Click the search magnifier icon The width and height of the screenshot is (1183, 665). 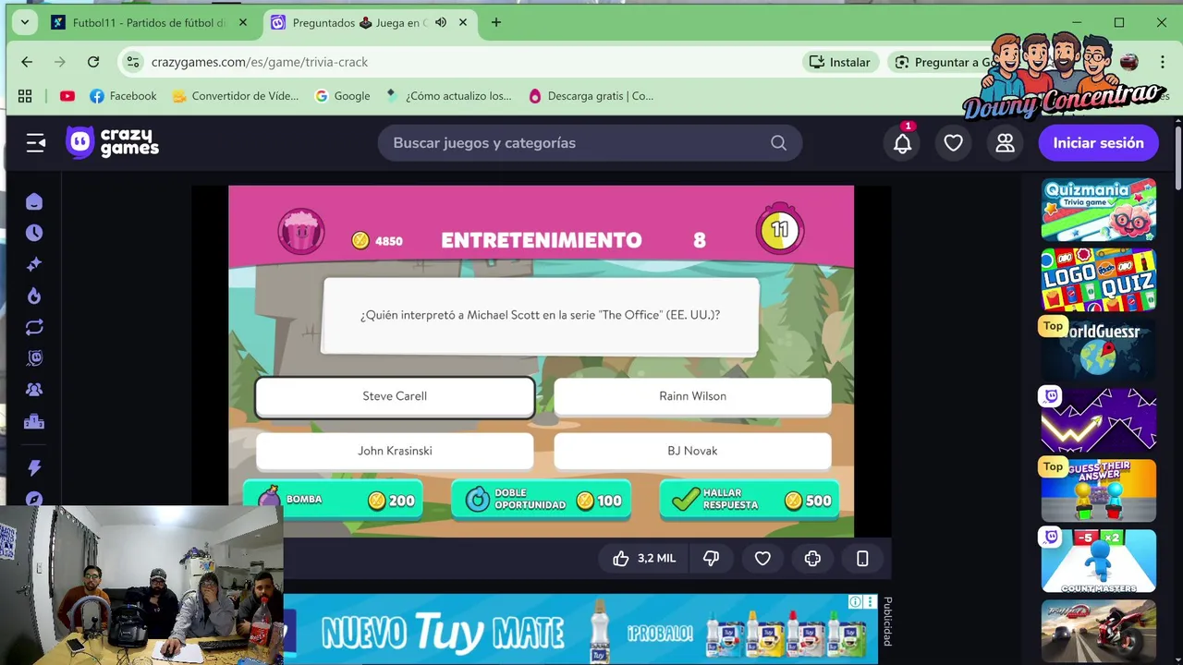tap(778, 143)
